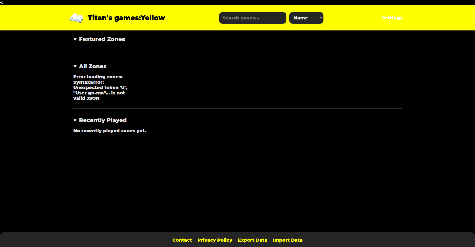Click the chevron arrow on the Name selector
This screenshot has width=475, height=247.
[x=321, y=18]
